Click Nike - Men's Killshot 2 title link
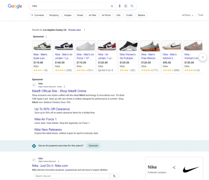The height and width of the screenshot is (180, 209). [170, 56]
